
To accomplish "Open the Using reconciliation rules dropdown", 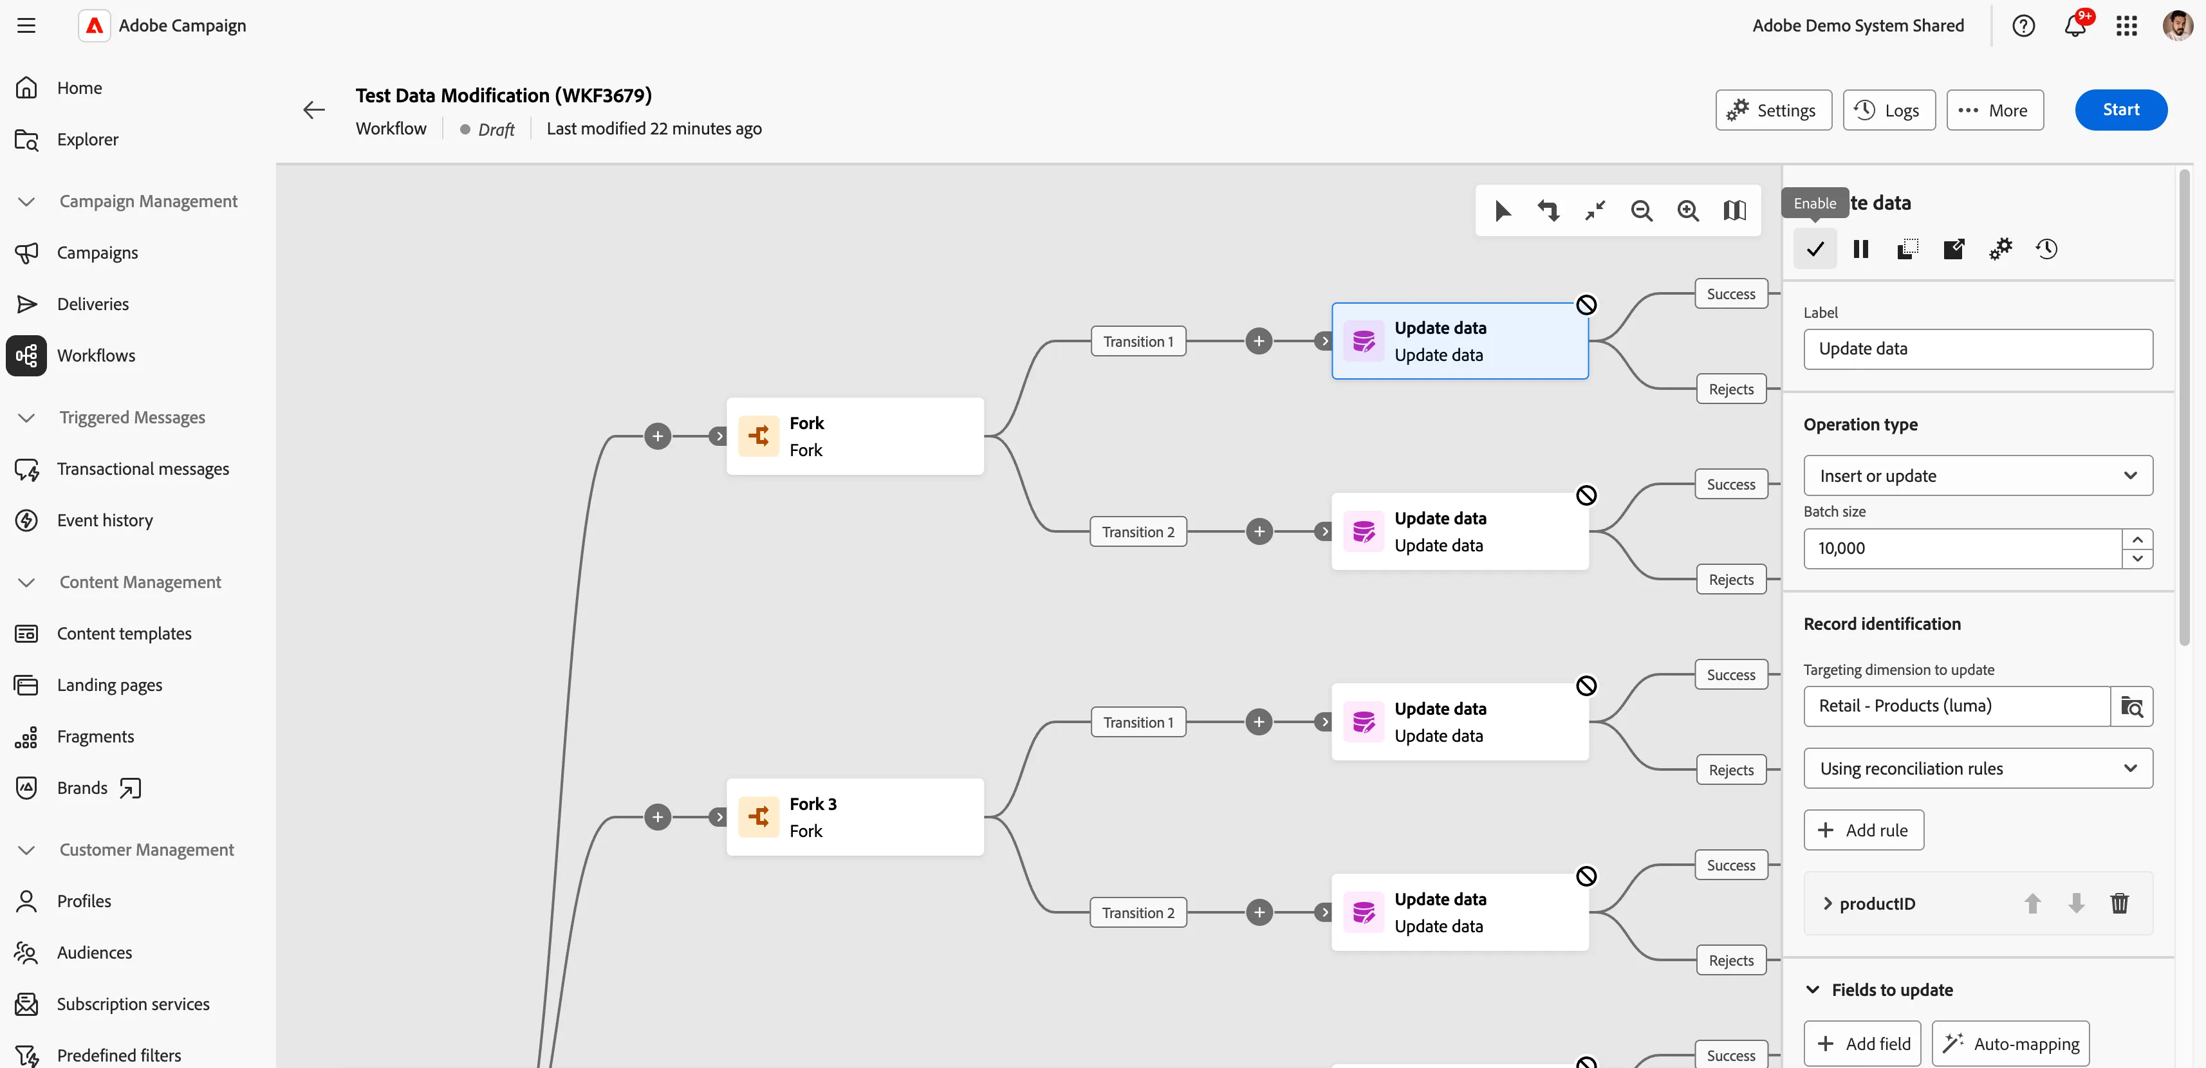I will click(x=1978, y=769).
